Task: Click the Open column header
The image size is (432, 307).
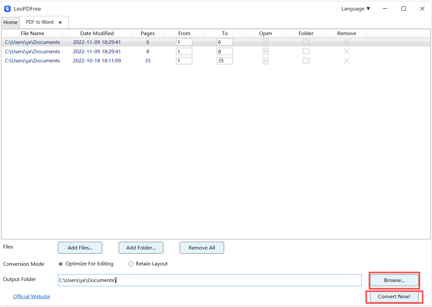Action: (265, 33)
